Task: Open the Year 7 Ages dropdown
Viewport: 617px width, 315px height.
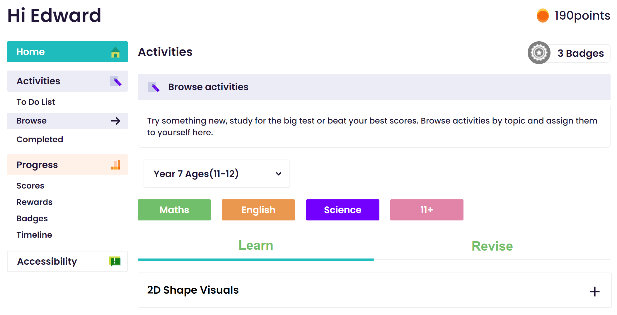Action: click(217, 174)
